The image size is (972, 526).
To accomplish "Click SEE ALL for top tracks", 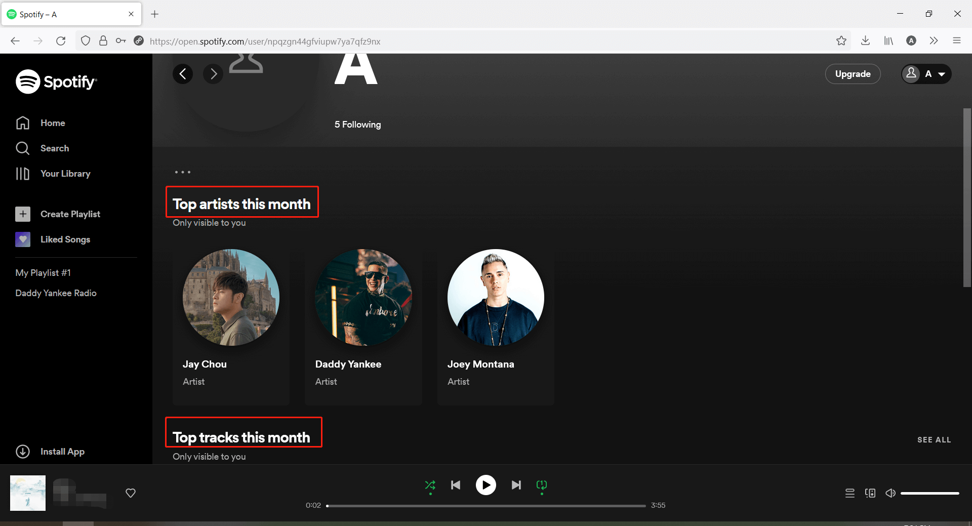I will pyautogui.click(x=934, y=440).
